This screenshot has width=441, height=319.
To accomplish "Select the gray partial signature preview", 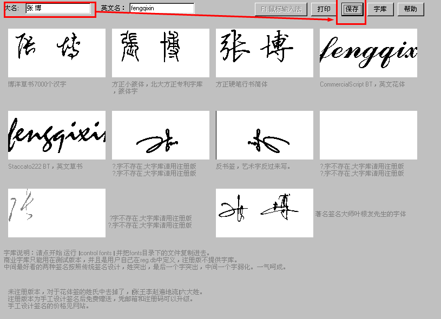I will coord(57,213).
